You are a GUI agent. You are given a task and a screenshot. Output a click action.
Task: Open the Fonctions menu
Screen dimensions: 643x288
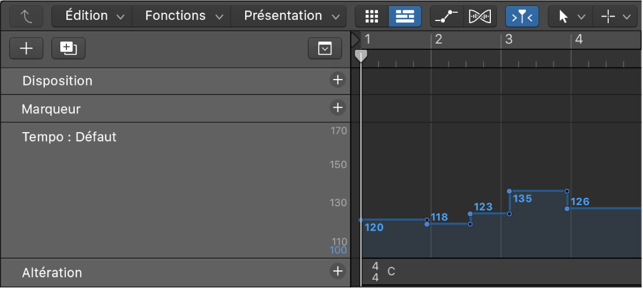click(x=181, y=16)
